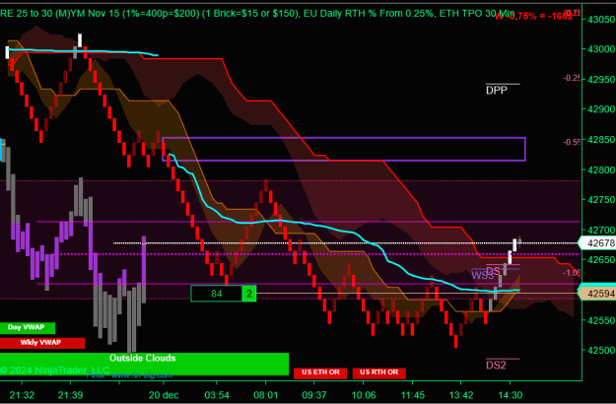Click the green Outside Clouds banner
Image resolution: width=616 pixels, height=404 pixels.
(144, 364)
